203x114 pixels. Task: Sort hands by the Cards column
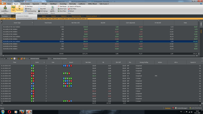[37, 62]
